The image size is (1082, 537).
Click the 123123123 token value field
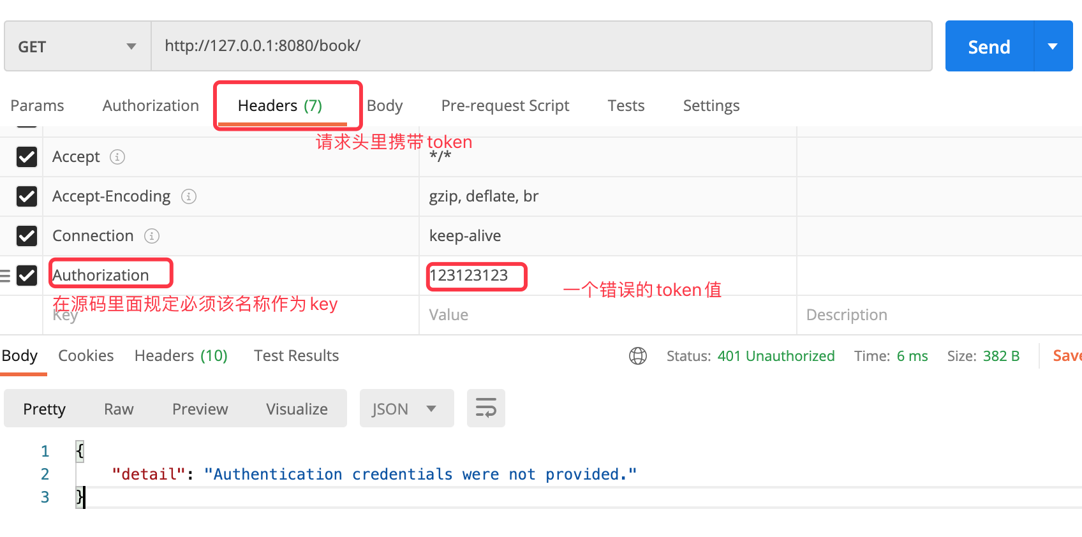coord(608,276)
